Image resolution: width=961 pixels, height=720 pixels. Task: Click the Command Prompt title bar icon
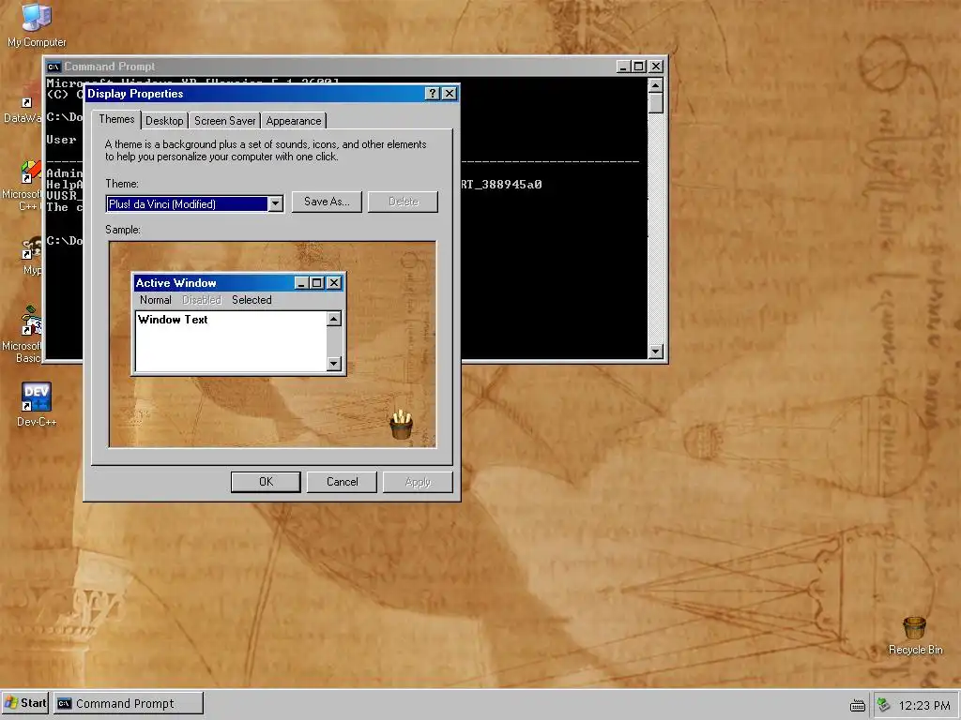pyautogui.click(x=53, y=67)
